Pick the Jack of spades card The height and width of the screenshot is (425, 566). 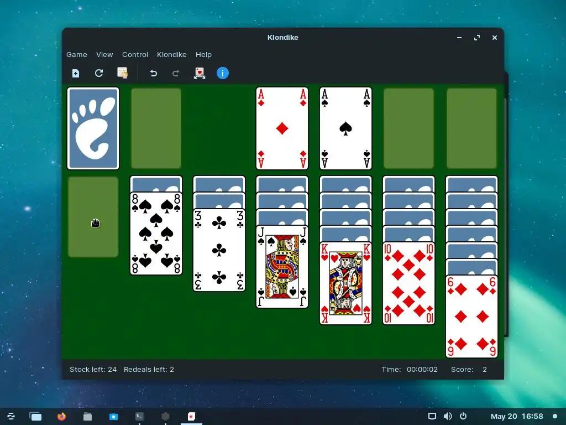[282, 267]
